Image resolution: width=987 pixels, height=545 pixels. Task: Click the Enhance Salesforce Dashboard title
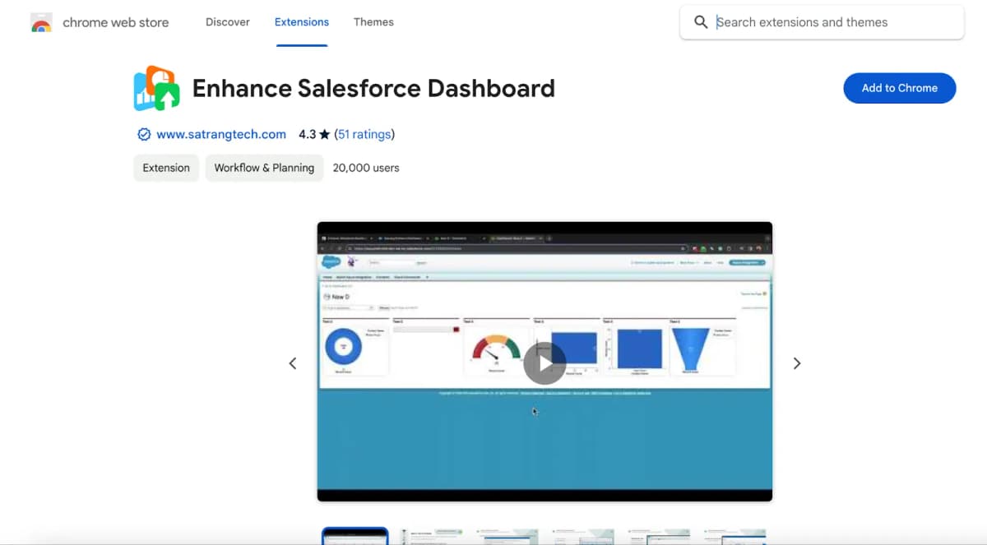tap(373, 88)
